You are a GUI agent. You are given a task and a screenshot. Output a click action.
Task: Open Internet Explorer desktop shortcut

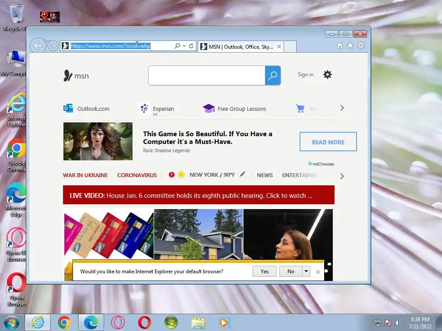(x=16, y=110)
